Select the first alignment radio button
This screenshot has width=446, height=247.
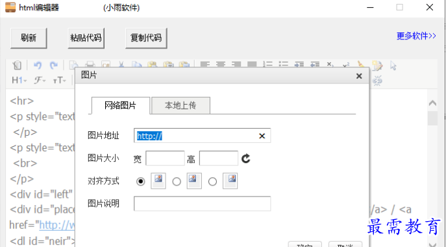140,181
